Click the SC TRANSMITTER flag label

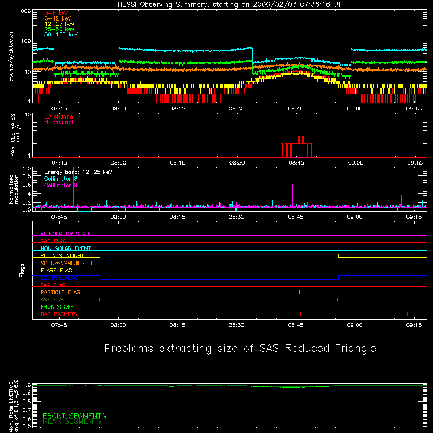[63, 263]
